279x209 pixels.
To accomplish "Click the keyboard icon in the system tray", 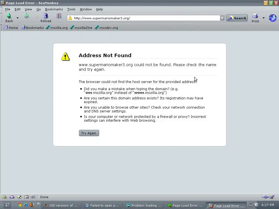I will click(x=251, y=205).
